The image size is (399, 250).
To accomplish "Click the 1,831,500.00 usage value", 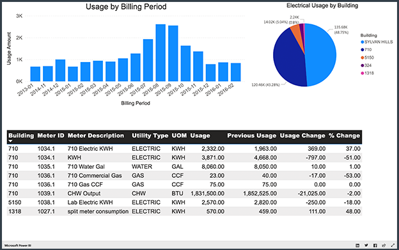I will [x=208, y=194].
